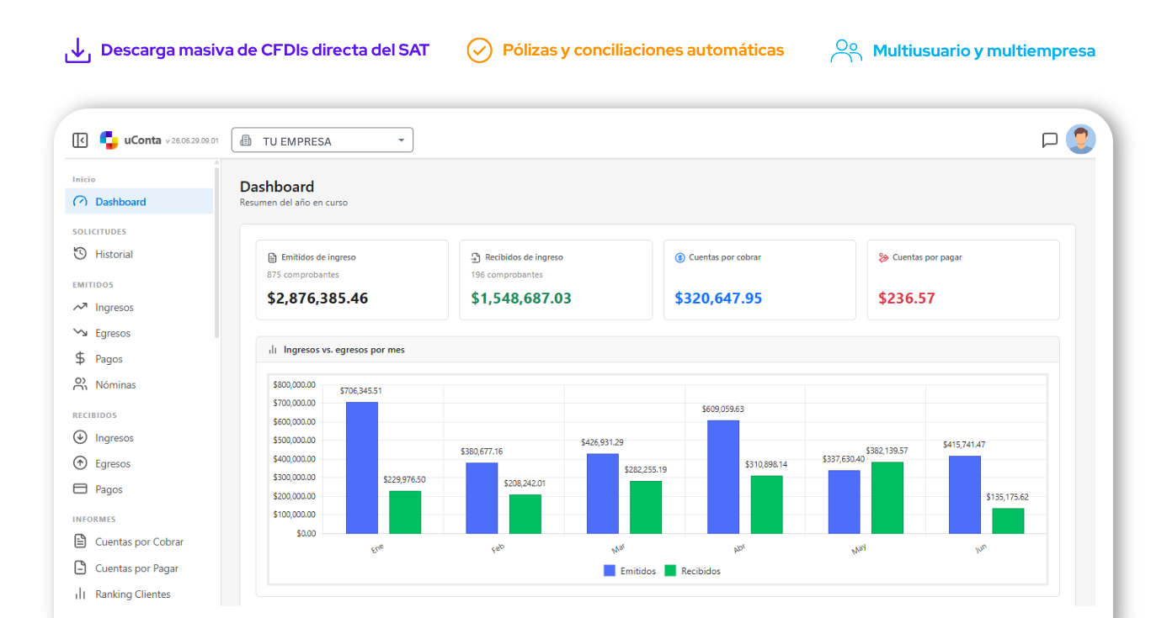Image resolution: width=1167 pixels, height=618 pixels.
Task: Click the Feb blue bar labeled $380,677.16
Action: tap(482, 498)
